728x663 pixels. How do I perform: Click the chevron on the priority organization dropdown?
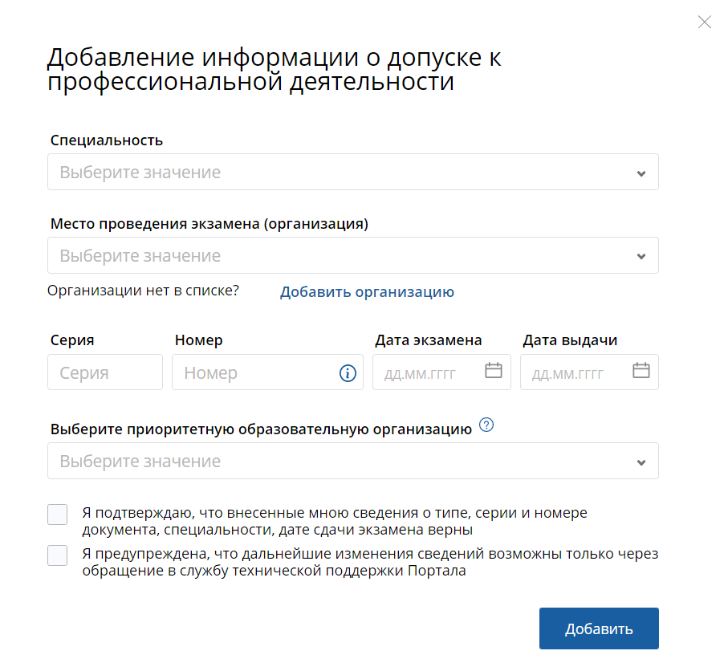tap(641, 461)
